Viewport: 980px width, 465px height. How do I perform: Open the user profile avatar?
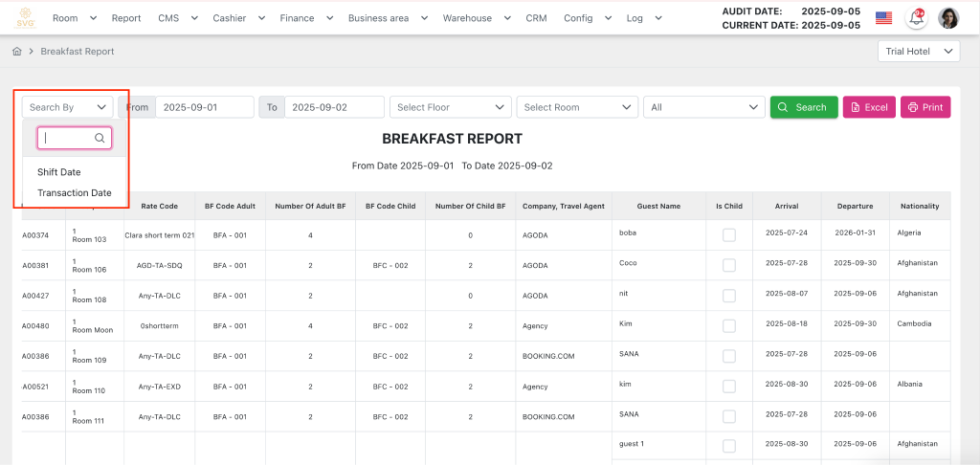948,18
